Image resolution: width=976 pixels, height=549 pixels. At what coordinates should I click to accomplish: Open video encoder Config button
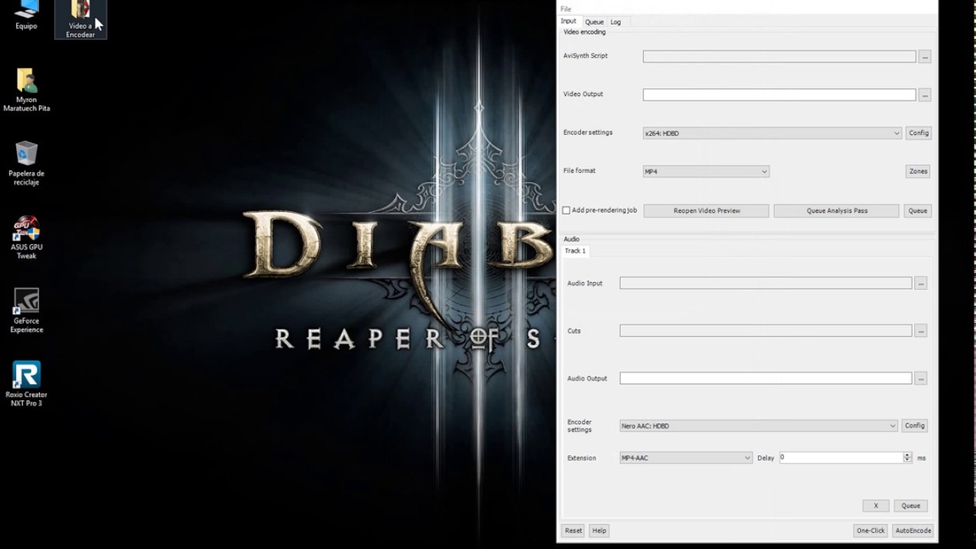[x=918, y=133]
